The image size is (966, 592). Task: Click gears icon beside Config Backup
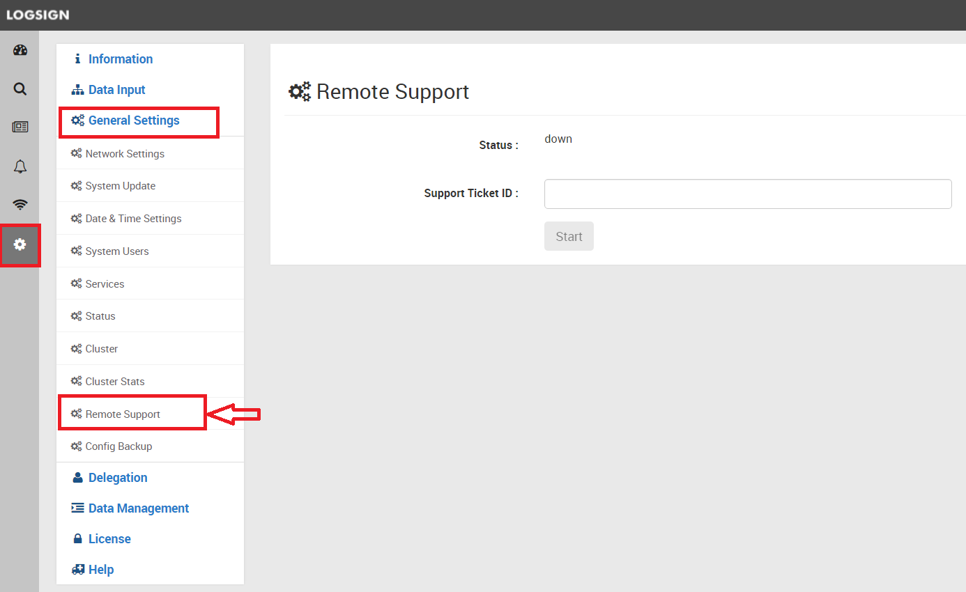pos(76,446)
